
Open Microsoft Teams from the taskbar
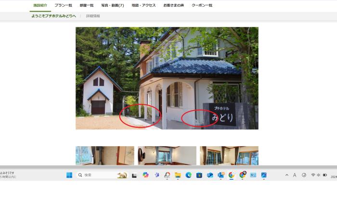click(156, 175)
